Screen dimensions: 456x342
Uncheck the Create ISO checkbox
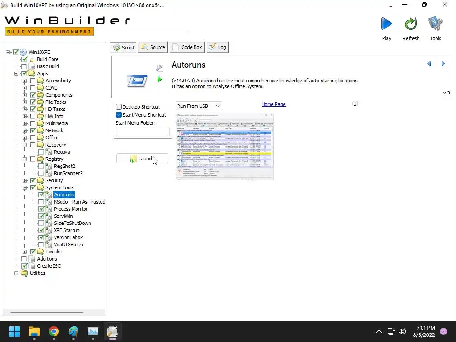coord(24,266)
